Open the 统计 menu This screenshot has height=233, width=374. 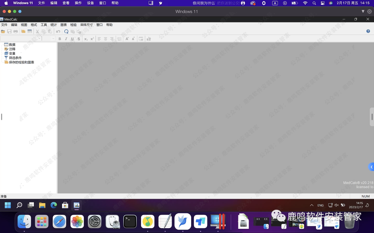pyautogui.click(x=54, y=25)
